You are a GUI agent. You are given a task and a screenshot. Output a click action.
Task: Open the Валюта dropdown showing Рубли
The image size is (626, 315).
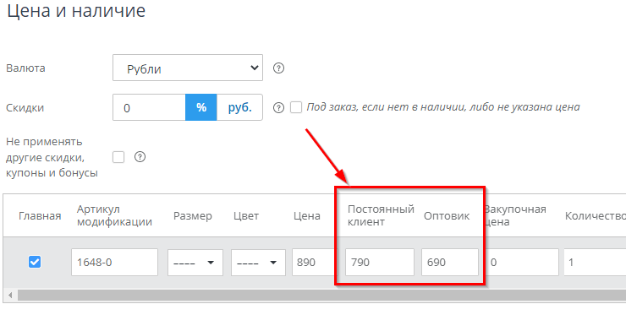pyautogui.click(x=188, y=68)
